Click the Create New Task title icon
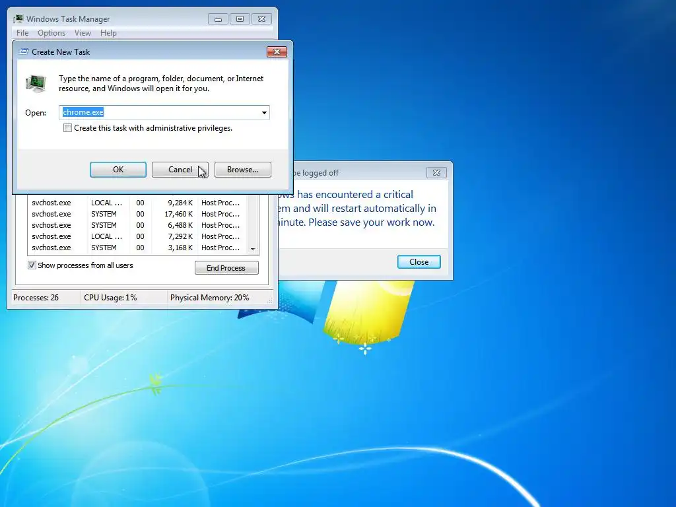 (24, 51)
